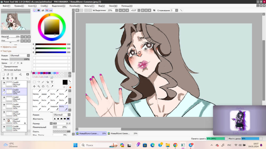Viewport: 266px width, 149px height.
Task: Select the Акварель watercolor brush
Action: (55, 108)
